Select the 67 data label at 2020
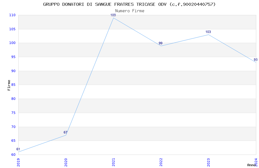 pyautogui.click(x=66, y=132)
